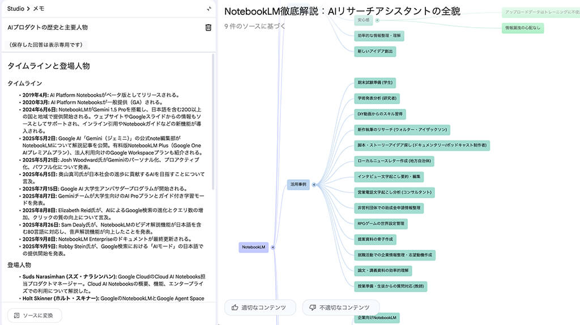Click the 保存した回答は表示専用です notice

[46, 45]
